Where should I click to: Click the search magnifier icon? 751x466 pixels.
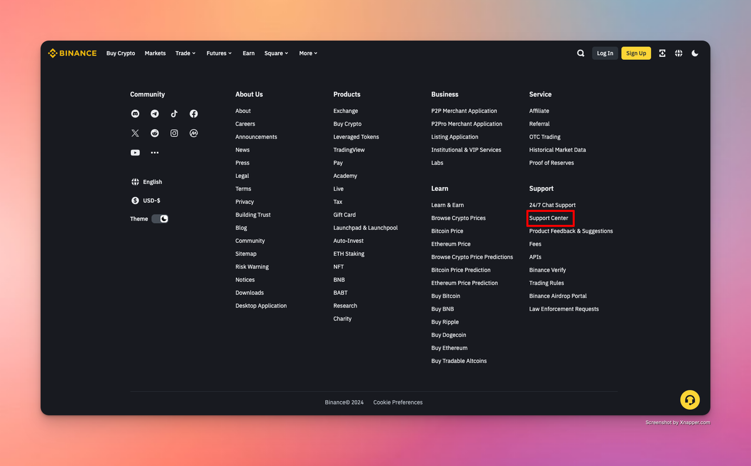tap(581, 53)
